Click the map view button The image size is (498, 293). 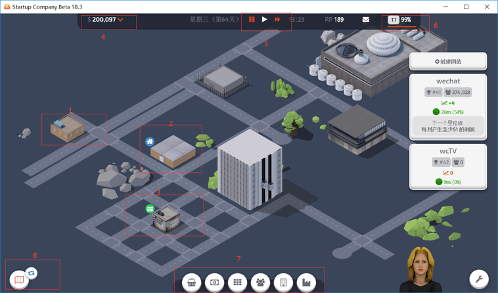[19, 280]
